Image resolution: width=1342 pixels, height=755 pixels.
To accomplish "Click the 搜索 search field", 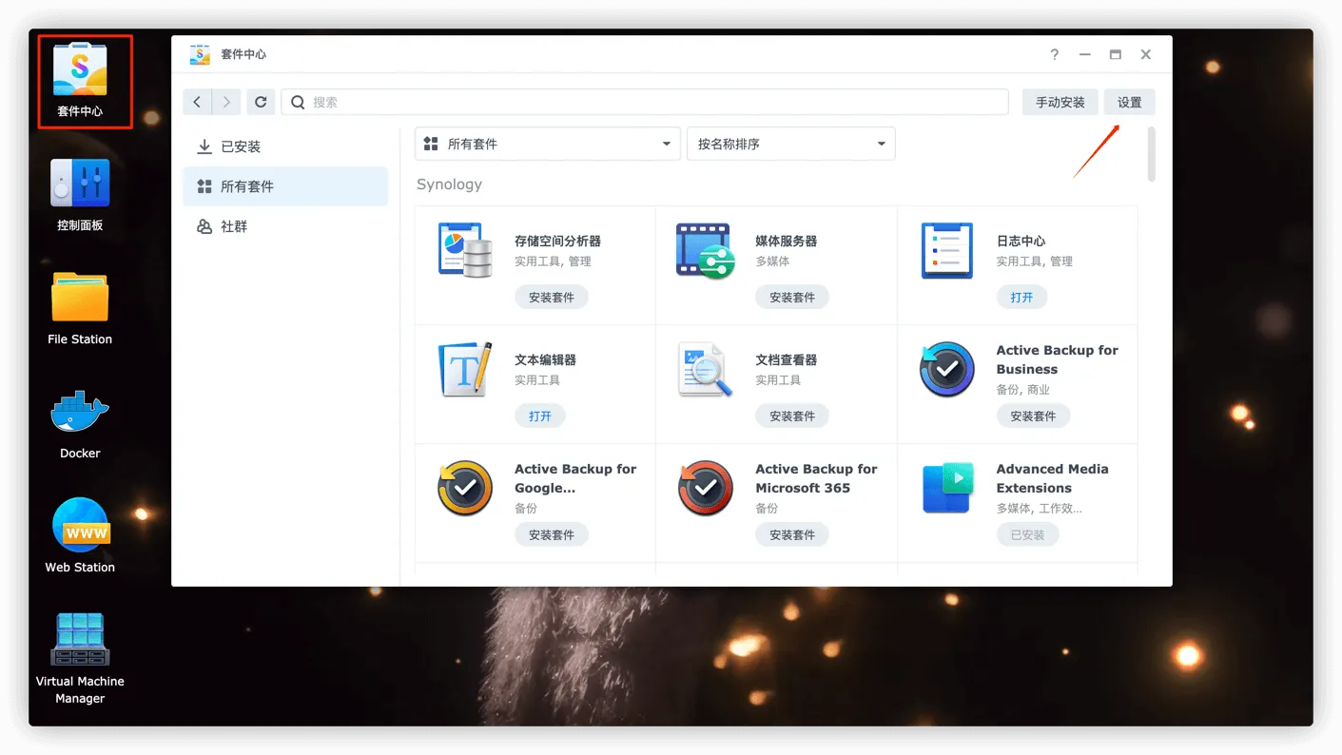I will [x=645, y=102].
